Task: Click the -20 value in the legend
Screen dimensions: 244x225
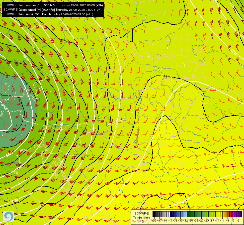Action: (x=207, y=220)
